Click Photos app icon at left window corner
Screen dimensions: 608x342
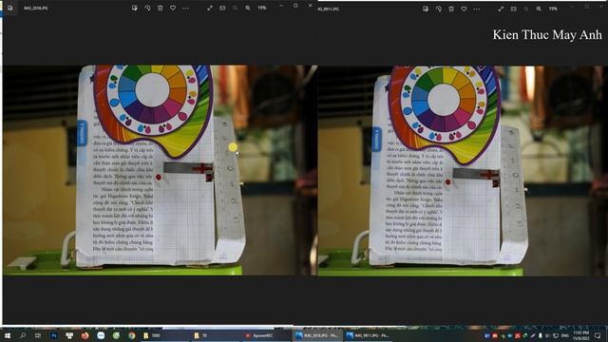tap(10, 8)
